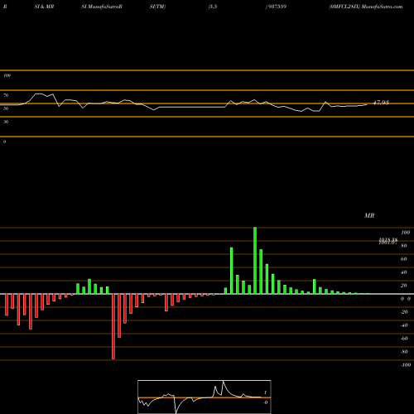Click the RSI axis label 100
The height and width of the screenshot is (414, 414).
7,75
